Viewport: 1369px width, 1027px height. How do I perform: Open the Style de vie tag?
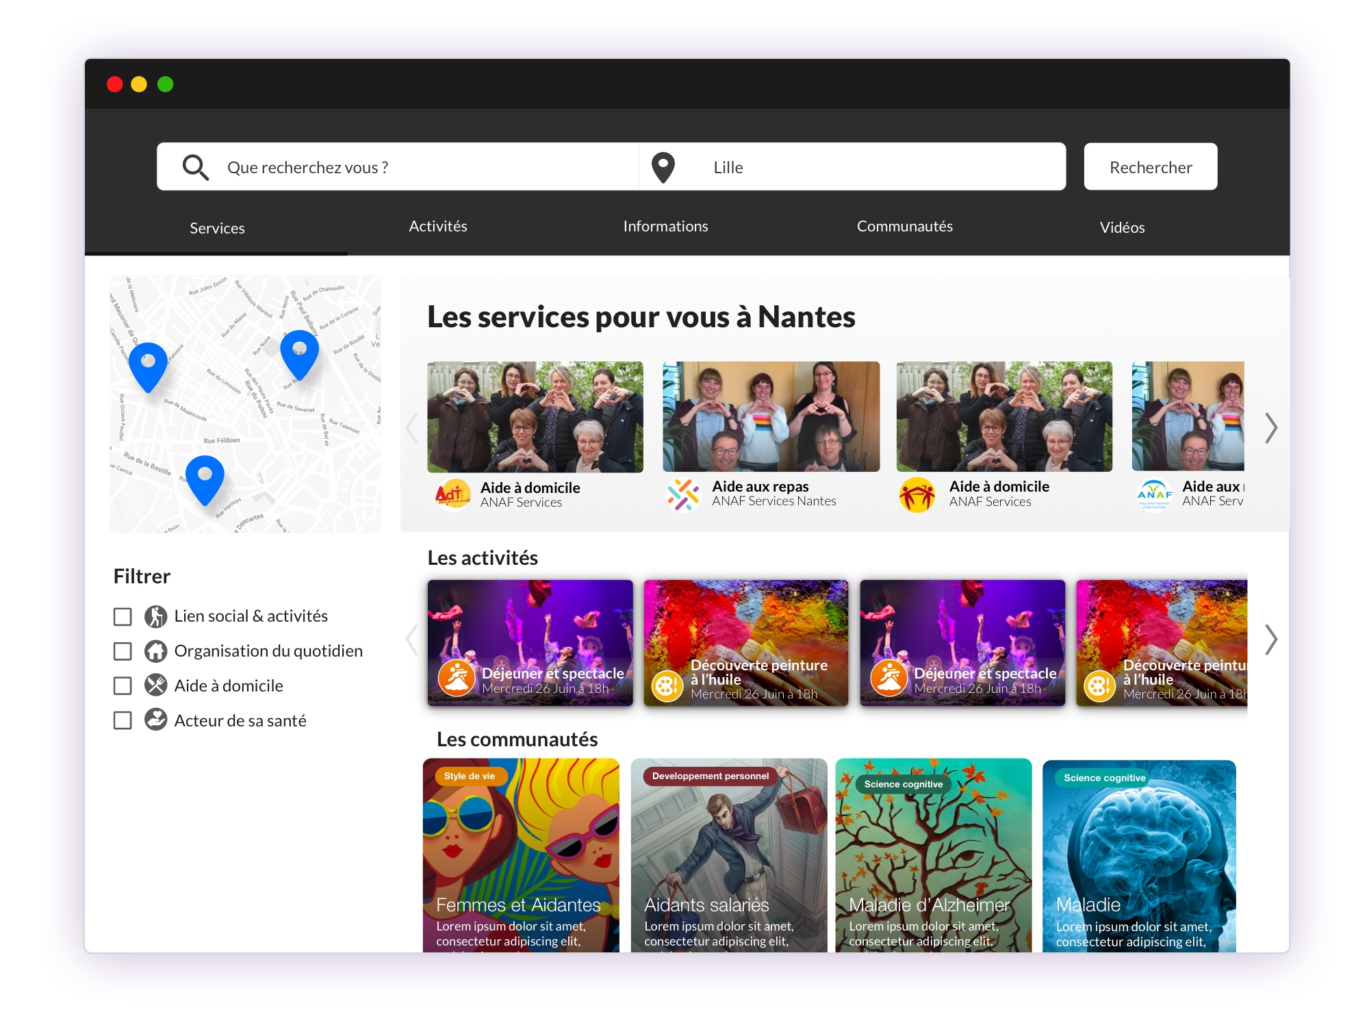pyautogui.click(x=470, y=776)
